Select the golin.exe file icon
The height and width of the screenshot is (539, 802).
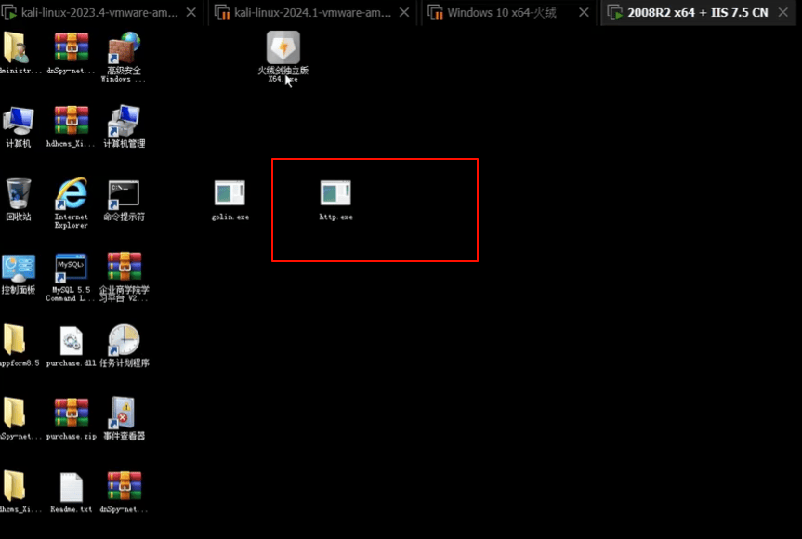click(230, 194)
